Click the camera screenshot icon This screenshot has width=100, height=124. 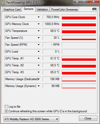[x=94, y=9]
